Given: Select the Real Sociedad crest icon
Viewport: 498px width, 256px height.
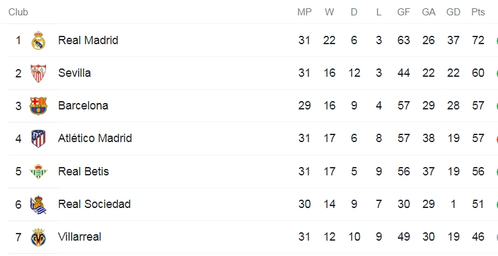Looking at the screenshot, I should point(38,205).
